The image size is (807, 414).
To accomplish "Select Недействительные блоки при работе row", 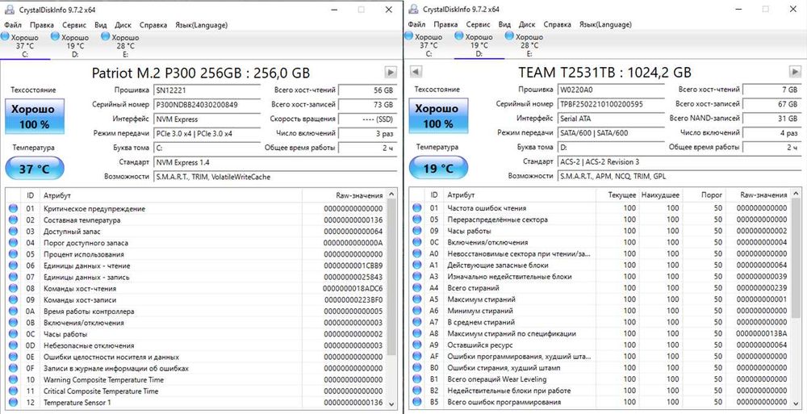I will (x=600, y=391).
